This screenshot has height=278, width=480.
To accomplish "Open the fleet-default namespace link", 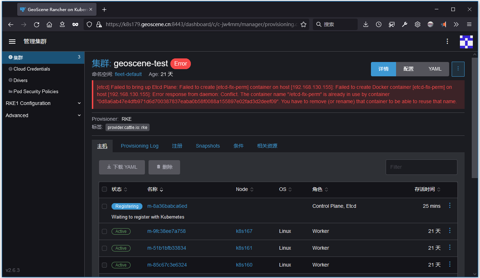I will tap(128, 74).
